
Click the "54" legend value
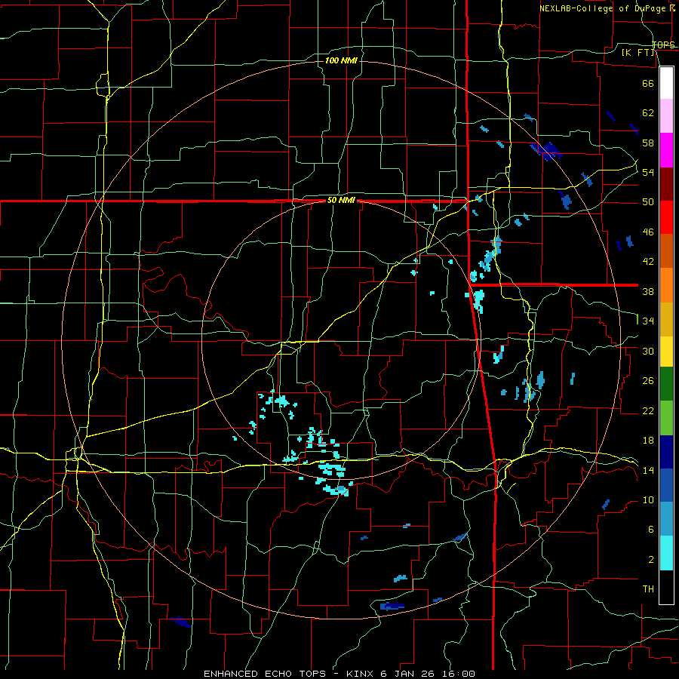click(648, 172)
